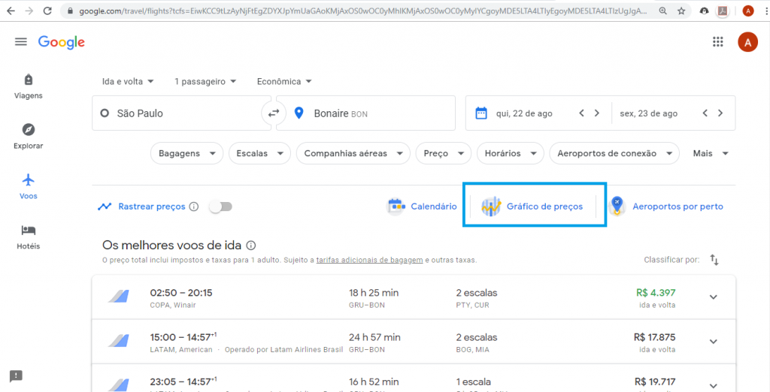Click the Classificar por sort icon
Viewport: 770px width, 392px height.
[x=714, y=260]
